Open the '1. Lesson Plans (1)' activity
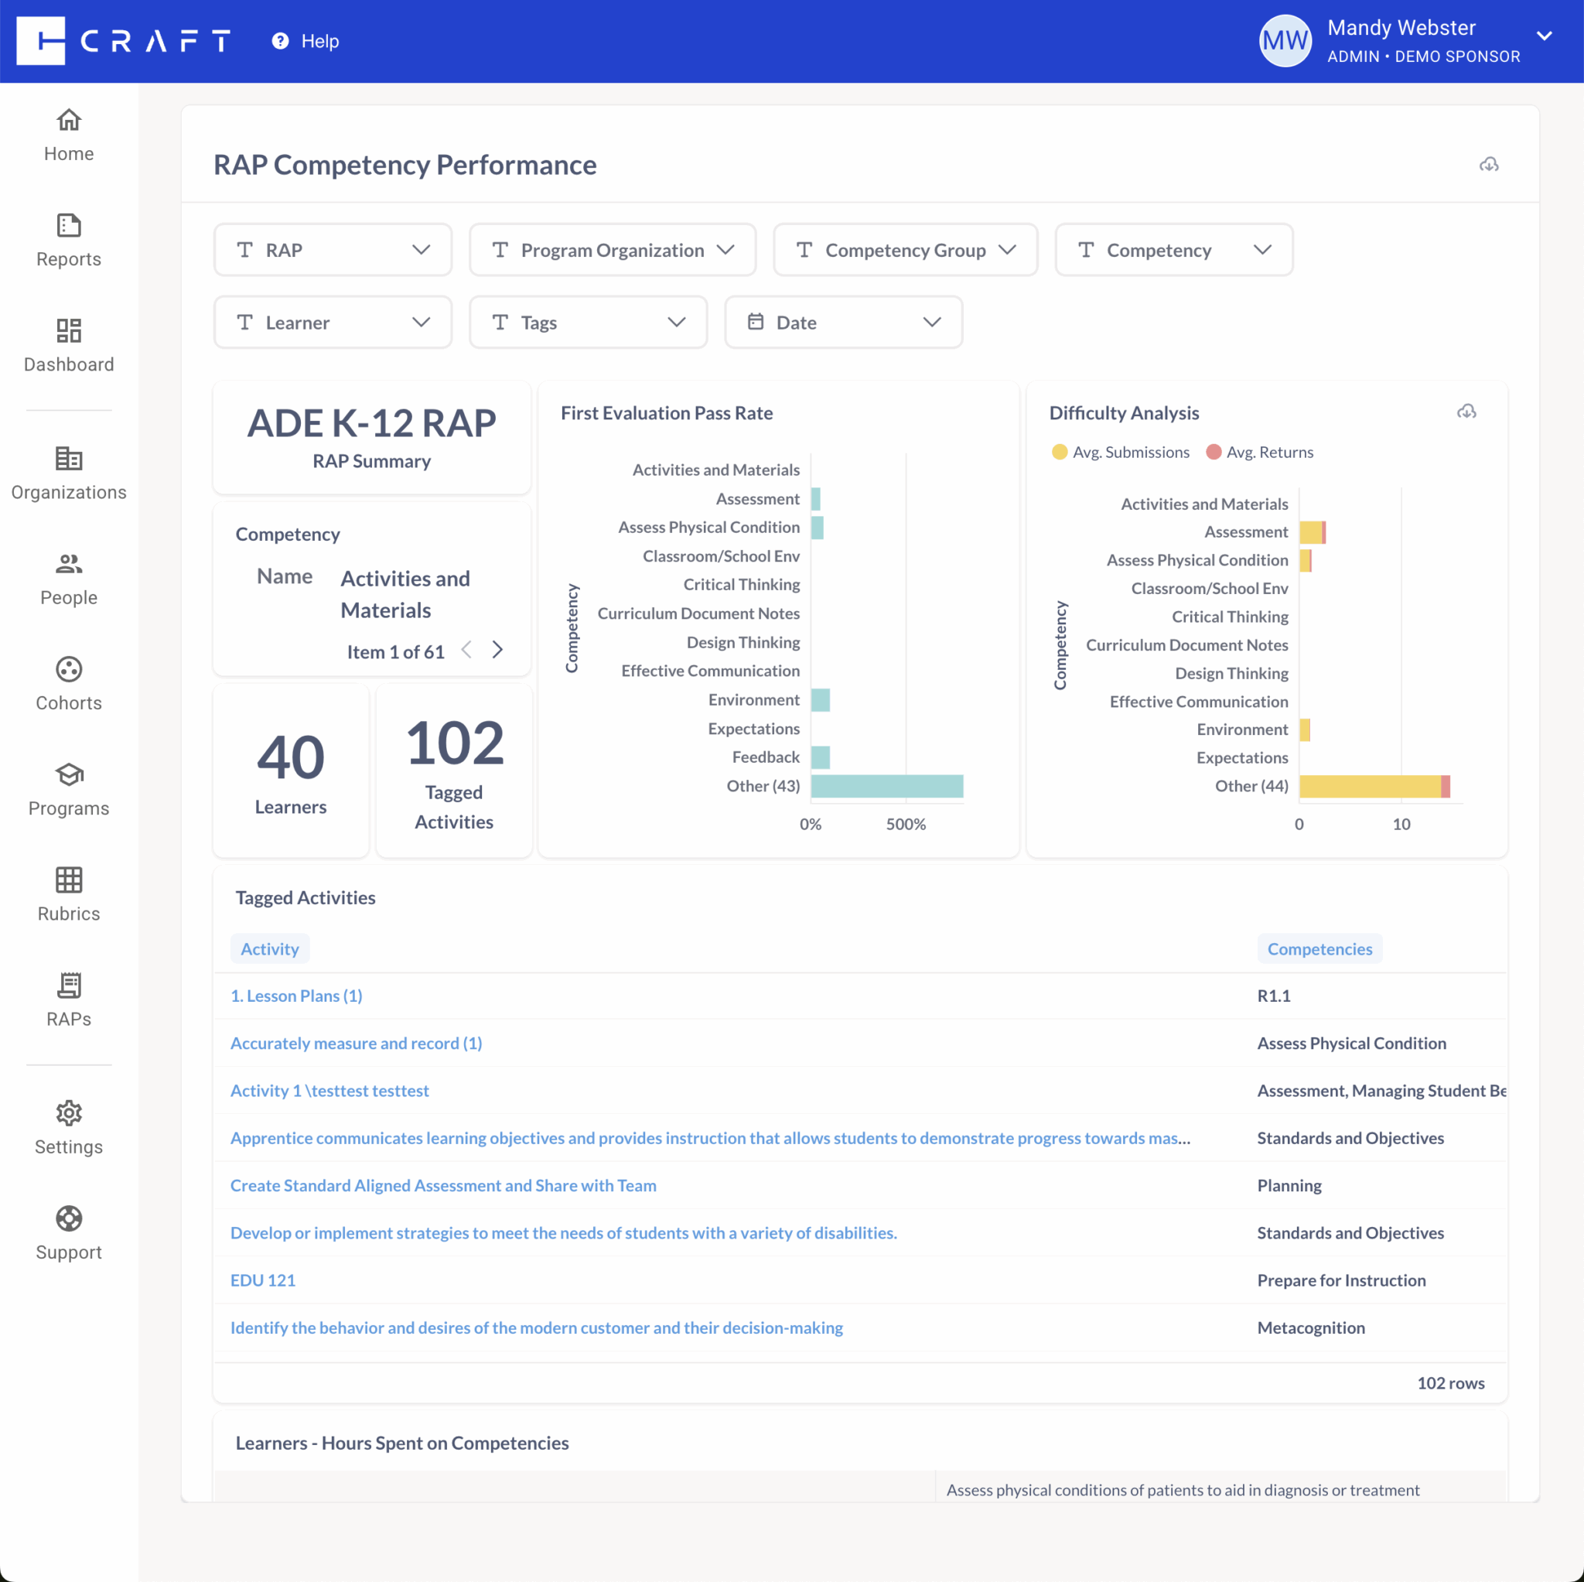 296,996
